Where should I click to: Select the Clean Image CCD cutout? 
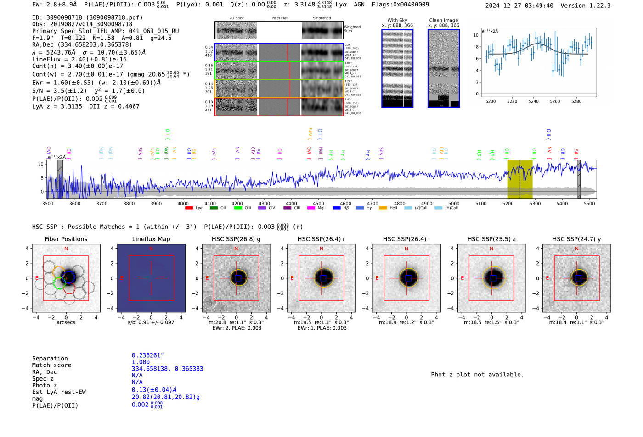pos(444,68)
